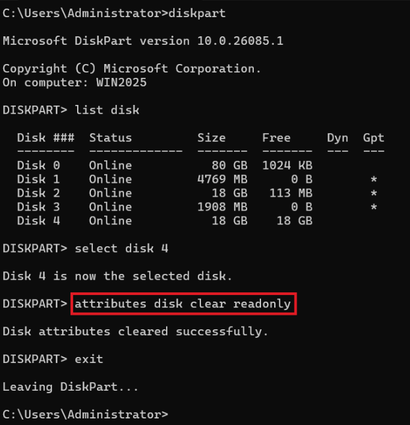
Task: Click the final C:\Users\Administrator prompt line
Action: point(86,414)
